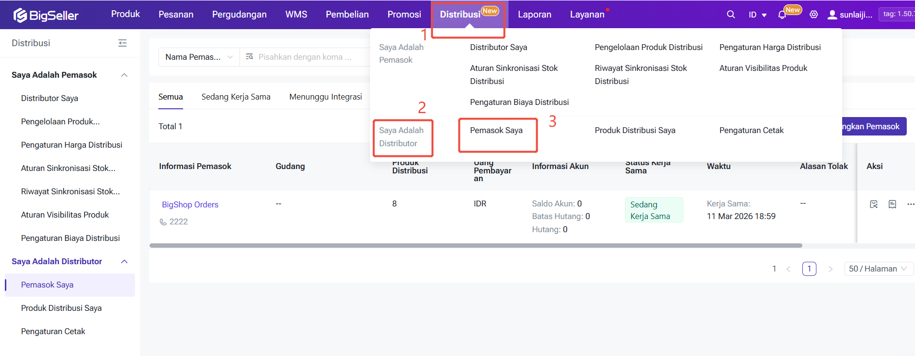Open Pengaturan Cetak from the Distribusi menu
Screen dimensions: 915x356
click(x=751, y=130)
